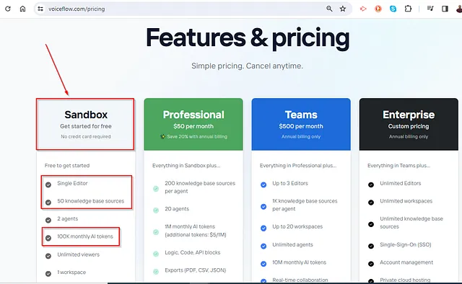The height and width of the screenshot is (284, 462).
Task: Bookmark this page with the star icon
Action: pyautogui.click(x=343, y=9)
